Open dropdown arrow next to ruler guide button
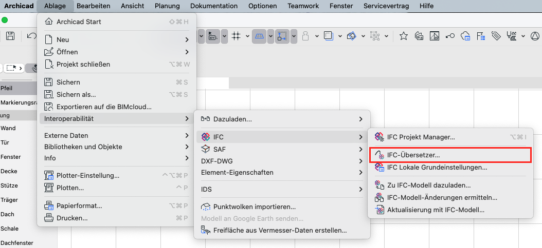 coord(294,36)
